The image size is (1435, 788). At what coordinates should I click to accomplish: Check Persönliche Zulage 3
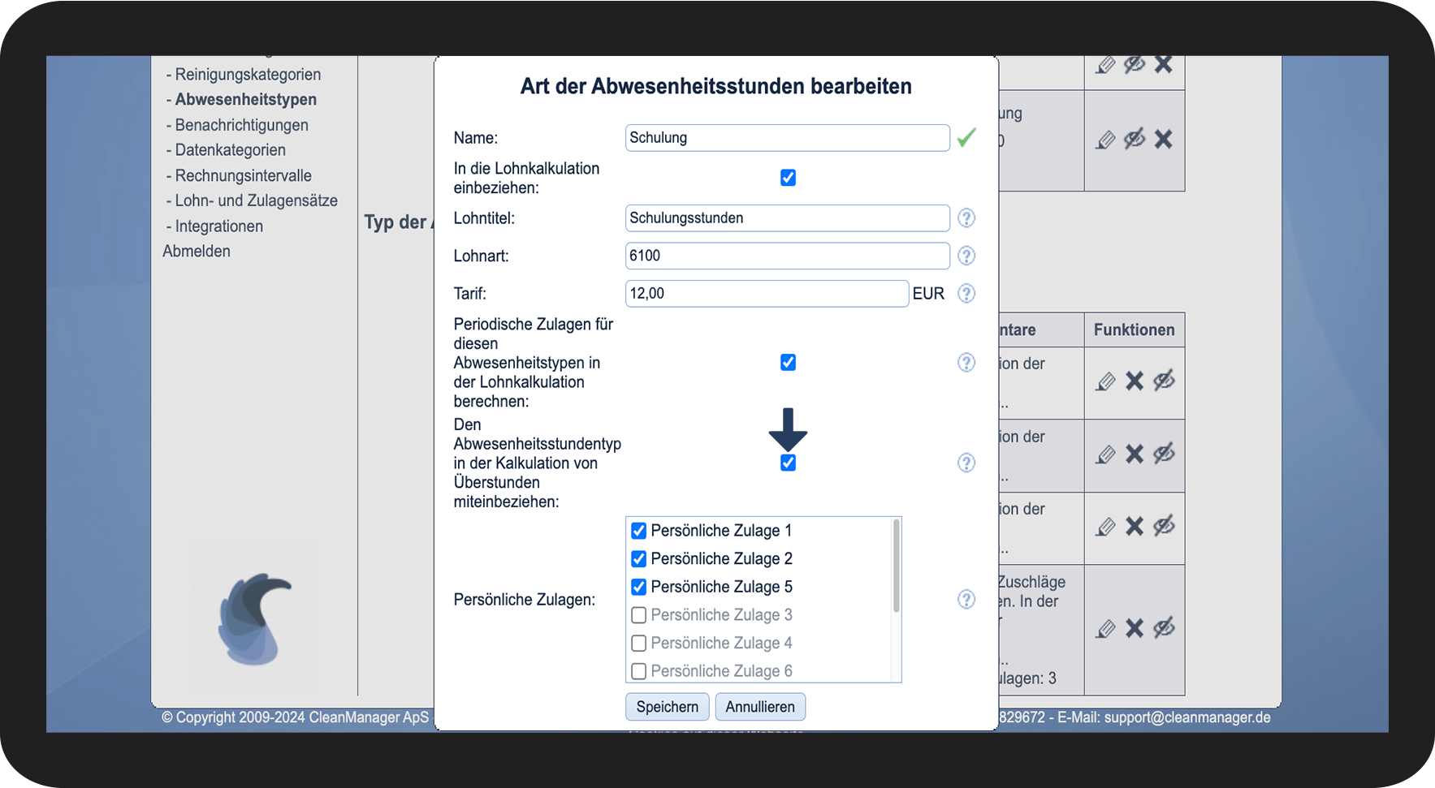639,615
